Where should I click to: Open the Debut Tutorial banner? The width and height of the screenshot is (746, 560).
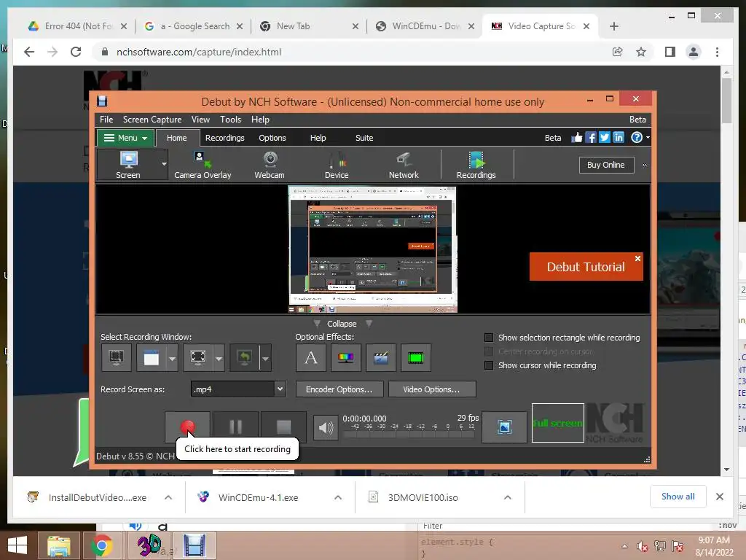point(585,267)
